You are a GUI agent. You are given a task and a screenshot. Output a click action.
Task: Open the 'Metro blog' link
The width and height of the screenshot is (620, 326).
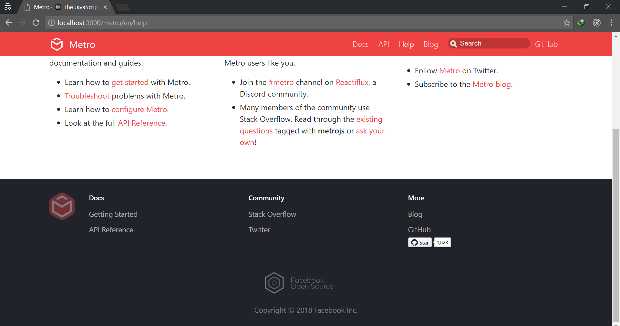[491, 84]
